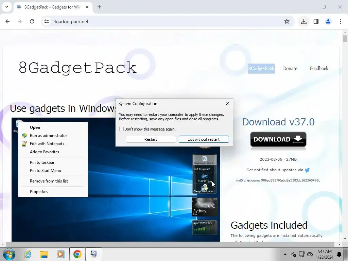
Task: Reload the 8gadgetpack.net page
Action: coord(32,21)
